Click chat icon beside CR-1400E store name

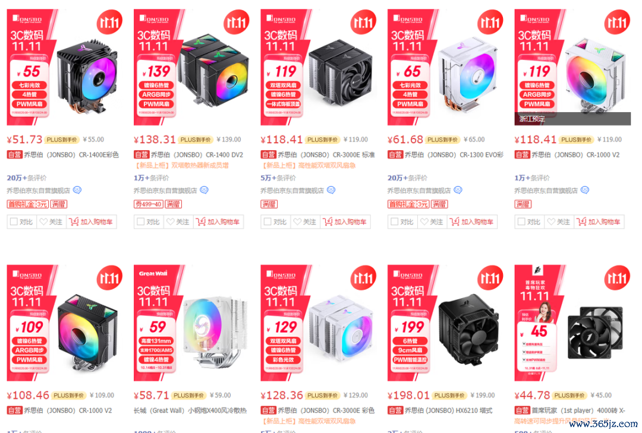[77, 190]
